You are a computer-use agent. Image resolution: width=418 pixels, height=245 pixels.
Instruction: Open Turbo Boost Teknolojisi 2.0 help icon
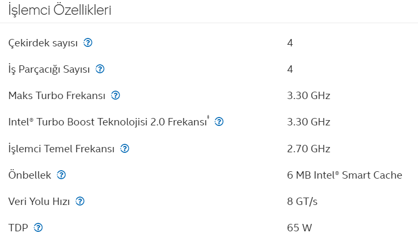point(219,122)
